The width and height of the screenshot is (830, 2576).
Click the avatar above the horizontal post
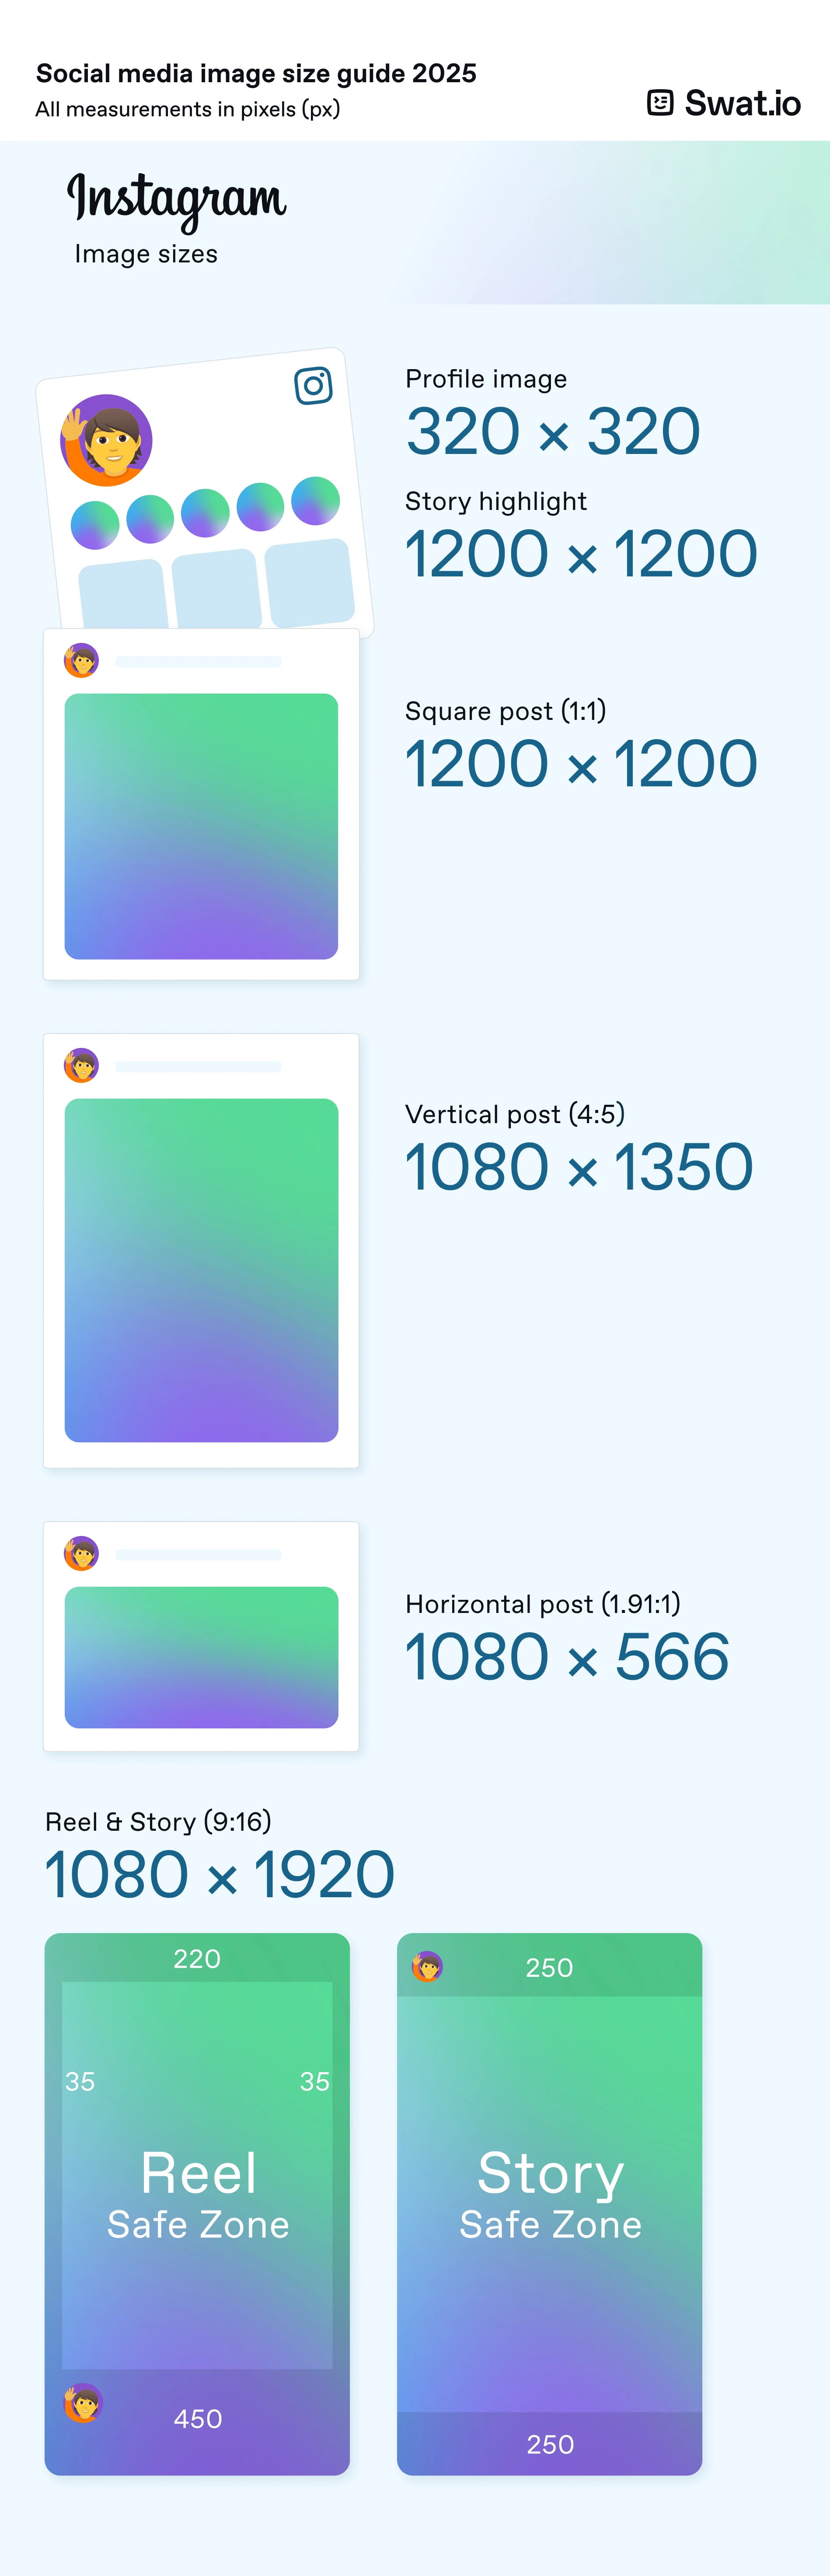tap(81, 1553)
